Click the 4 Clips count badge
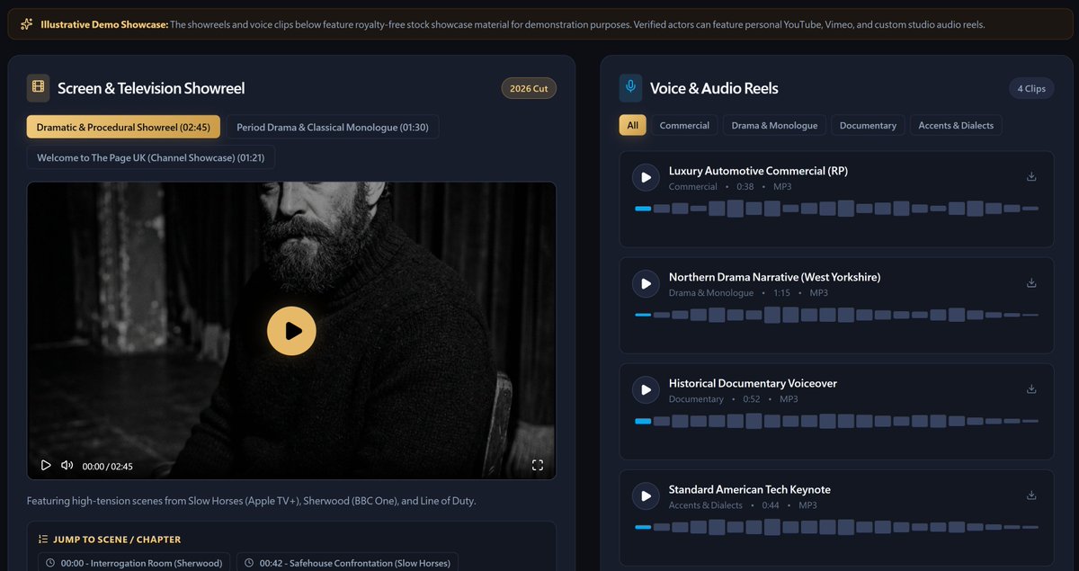The image size is (1079, 571). point(1031,88)
